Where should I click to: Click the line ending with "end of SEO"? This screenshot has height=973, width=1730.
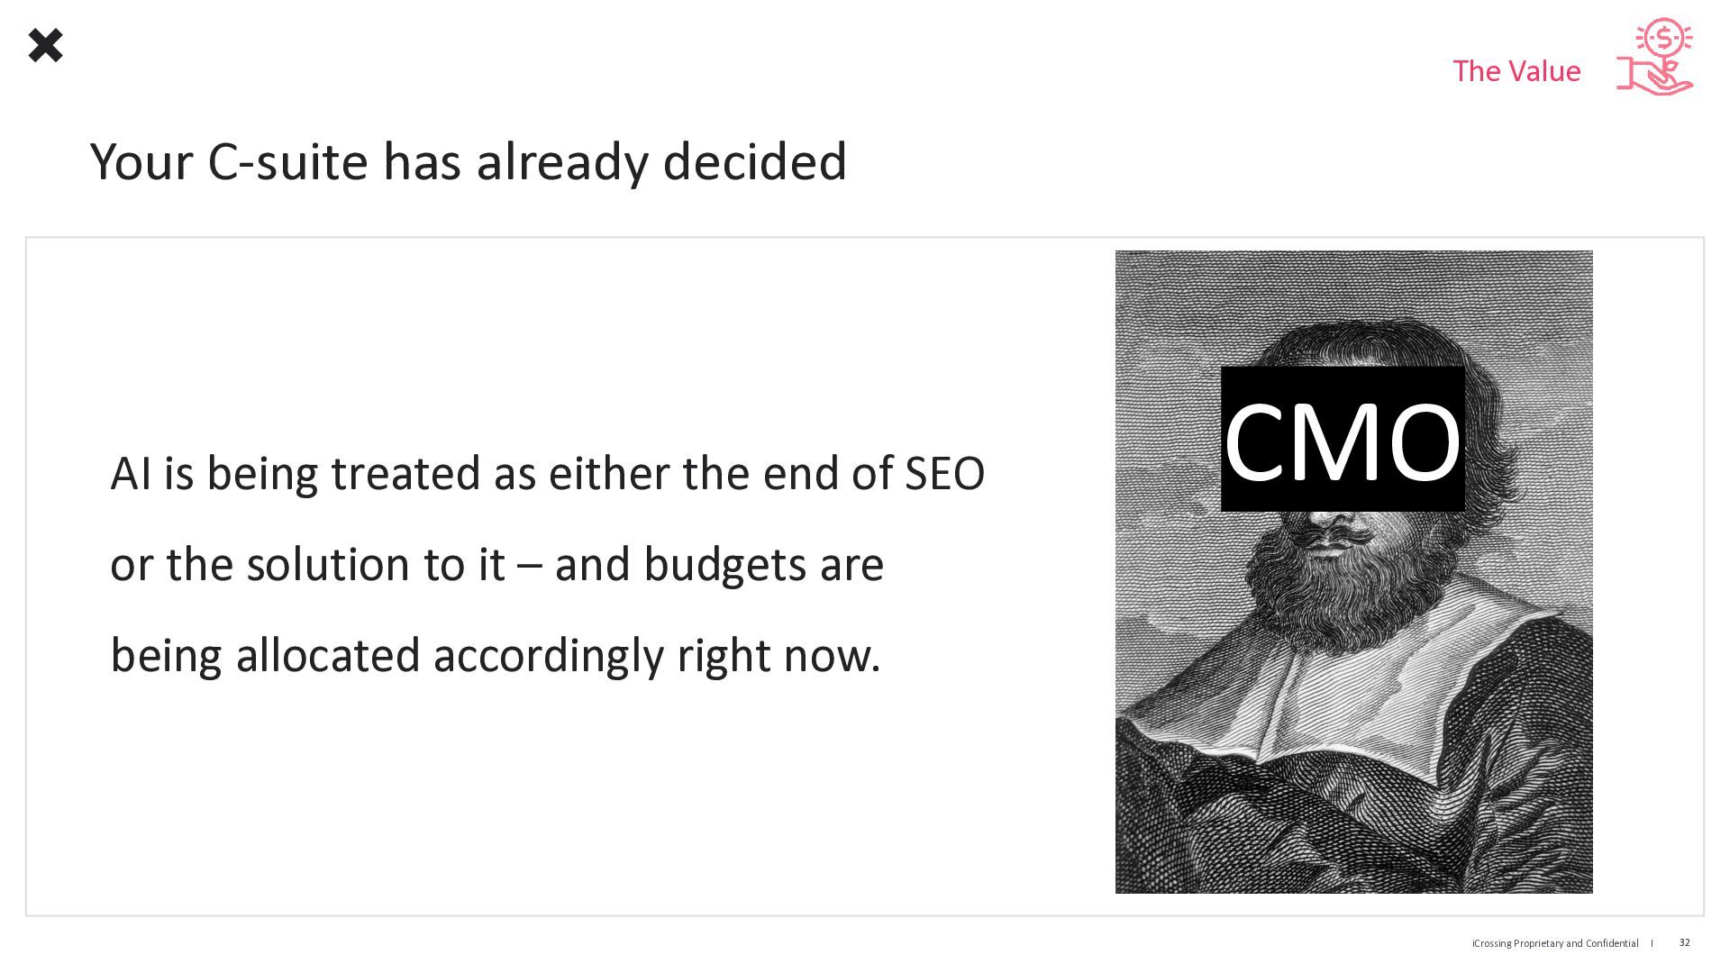click(548, 474)
